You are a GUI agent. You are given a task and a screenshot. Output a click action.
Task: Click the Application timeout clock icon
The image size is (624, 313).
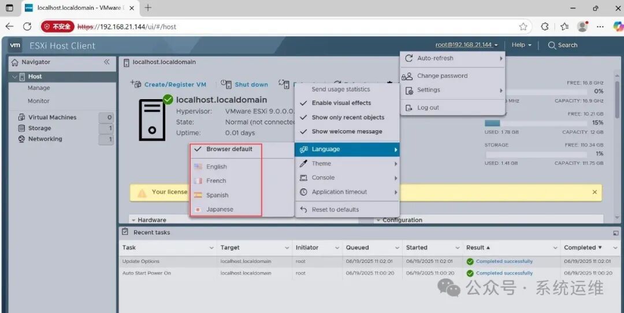303,193
